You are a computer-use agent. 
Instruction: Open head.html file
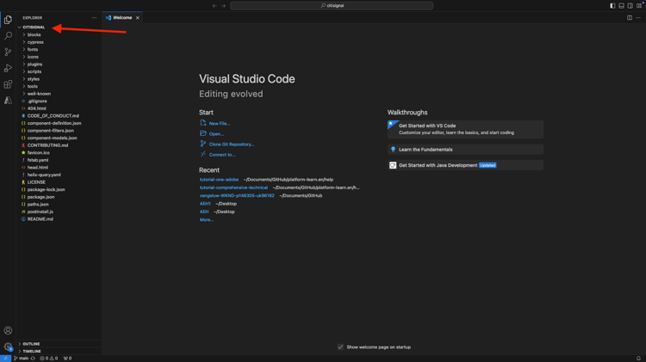[38, 168]
